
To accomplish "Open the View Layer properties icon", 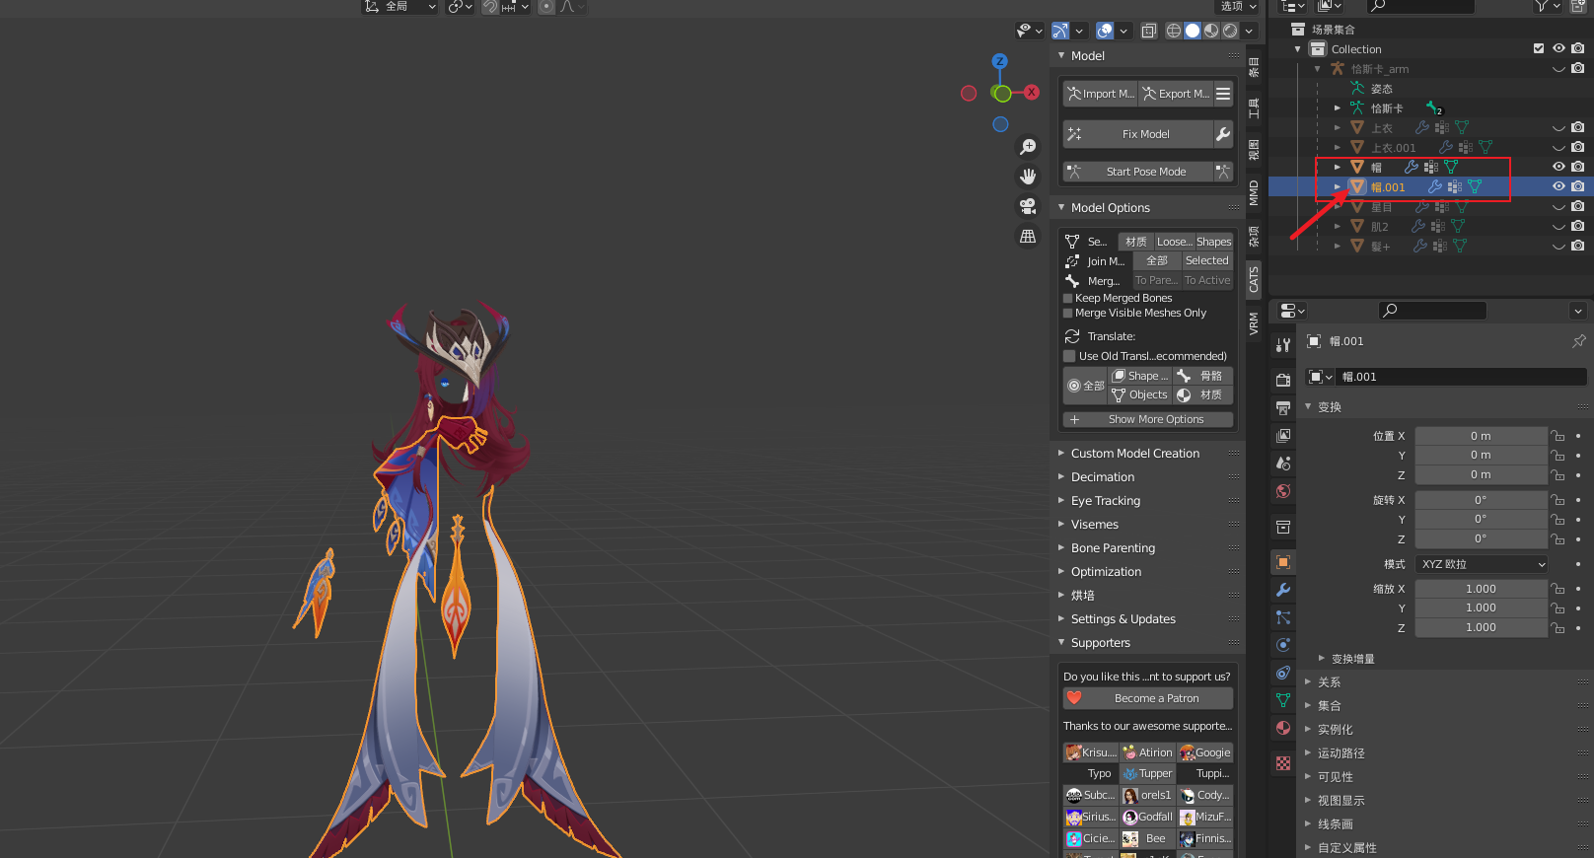I will coord(1282,435).
